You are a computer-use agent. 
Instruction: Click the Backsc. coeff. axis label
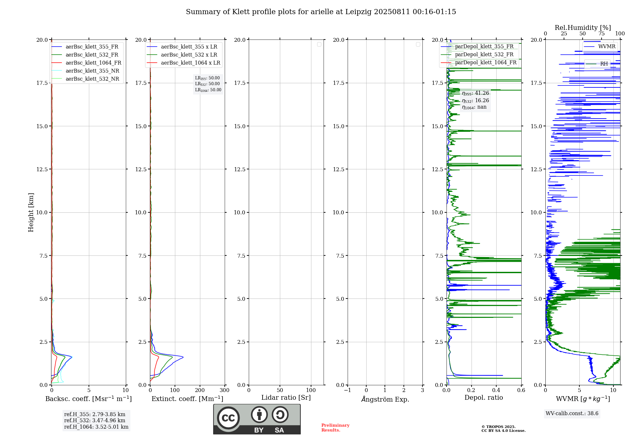coord(89,399)
